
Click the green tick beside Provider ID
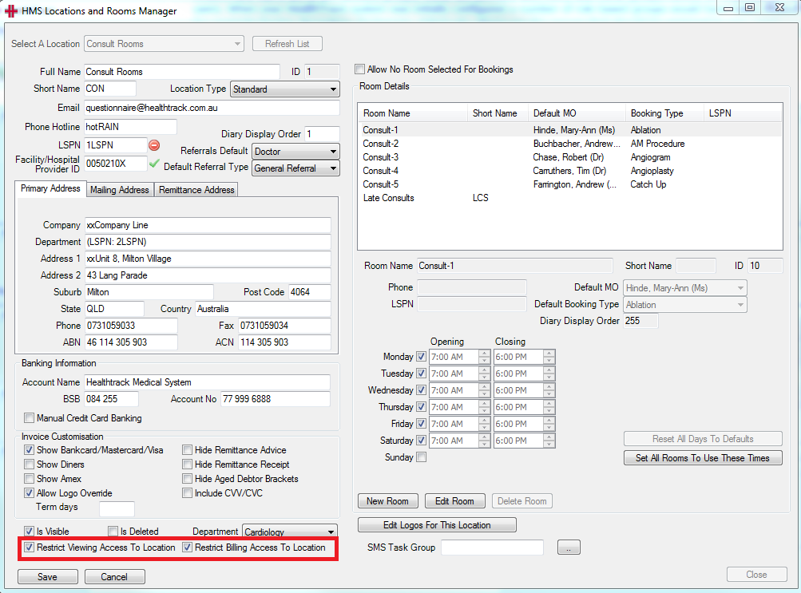[x=154, y=164]
